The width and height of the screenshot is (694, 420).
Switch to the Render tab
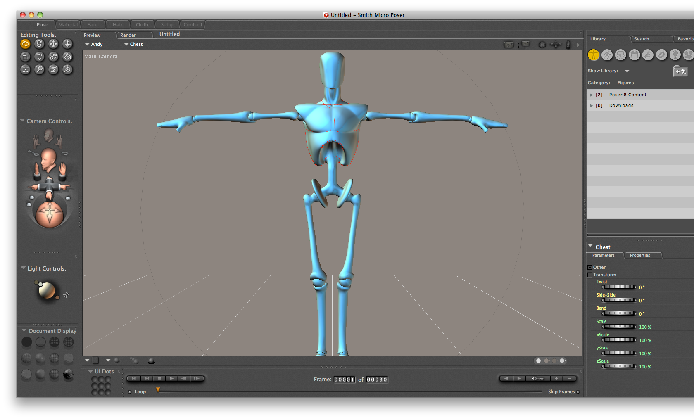[128, 35]
